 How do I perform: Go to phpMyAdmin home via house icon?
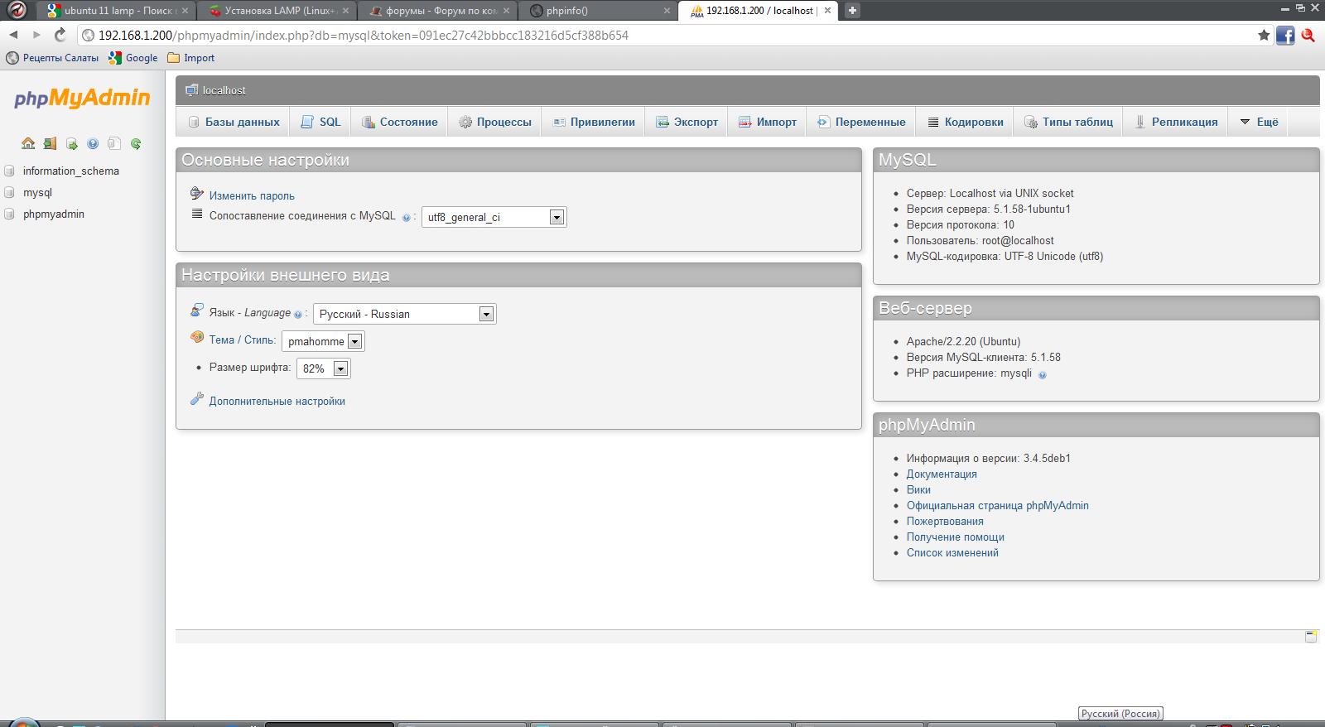coord(28,143)
